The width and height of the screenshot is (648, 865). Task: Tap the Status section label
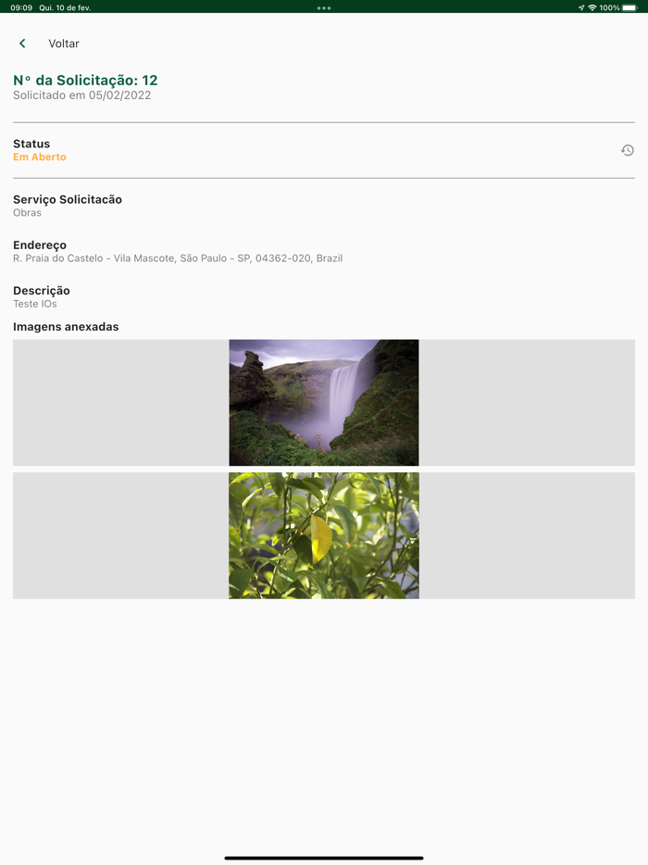coord(31,144)
